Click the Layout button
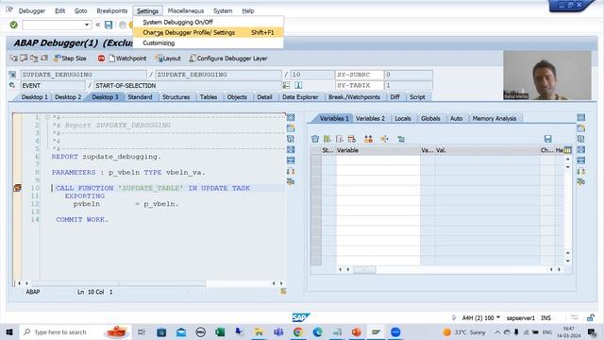Image resolution: width=604 pixels, height=340 pixels. click(x=168, y=59)
